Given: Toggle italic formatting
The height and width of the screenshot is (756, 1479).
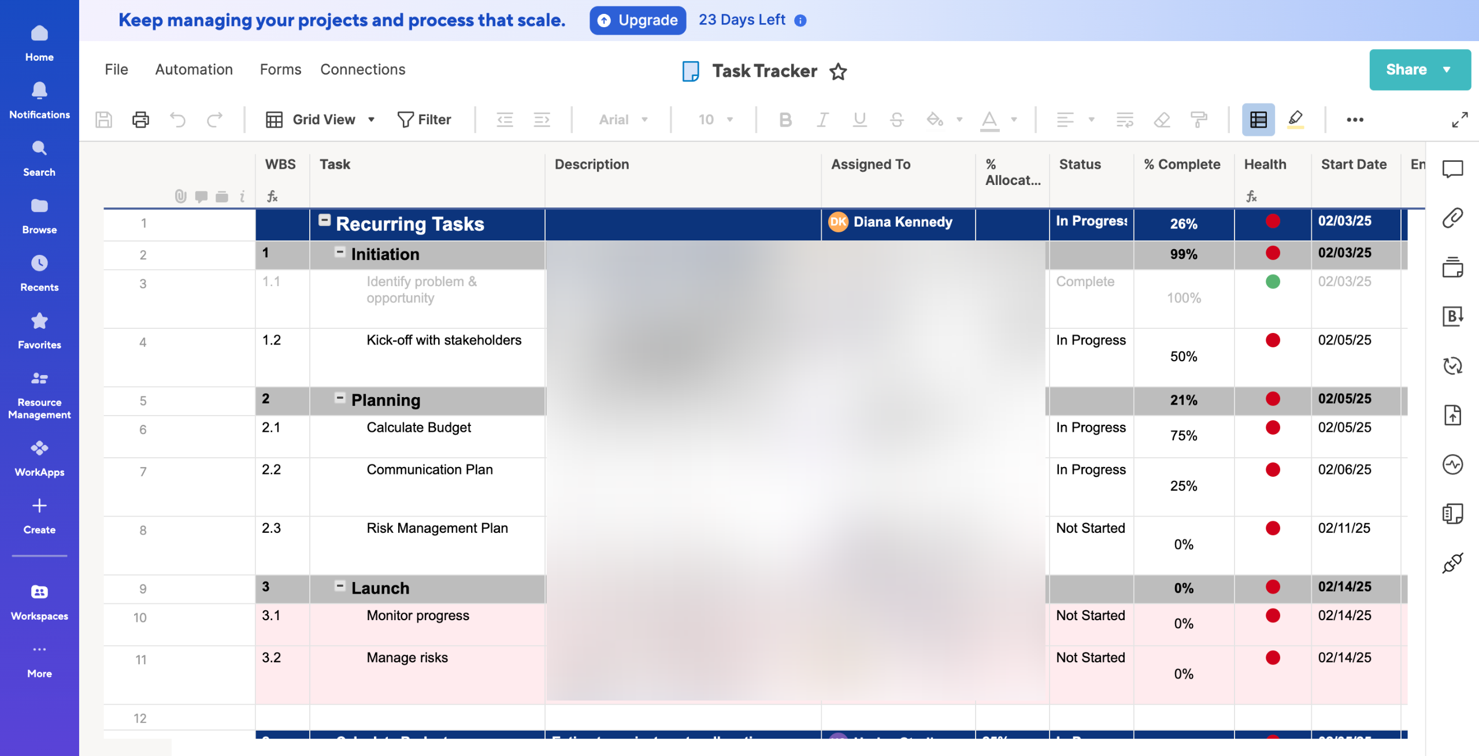Looking at the screenshot, I should pos(822,120).
